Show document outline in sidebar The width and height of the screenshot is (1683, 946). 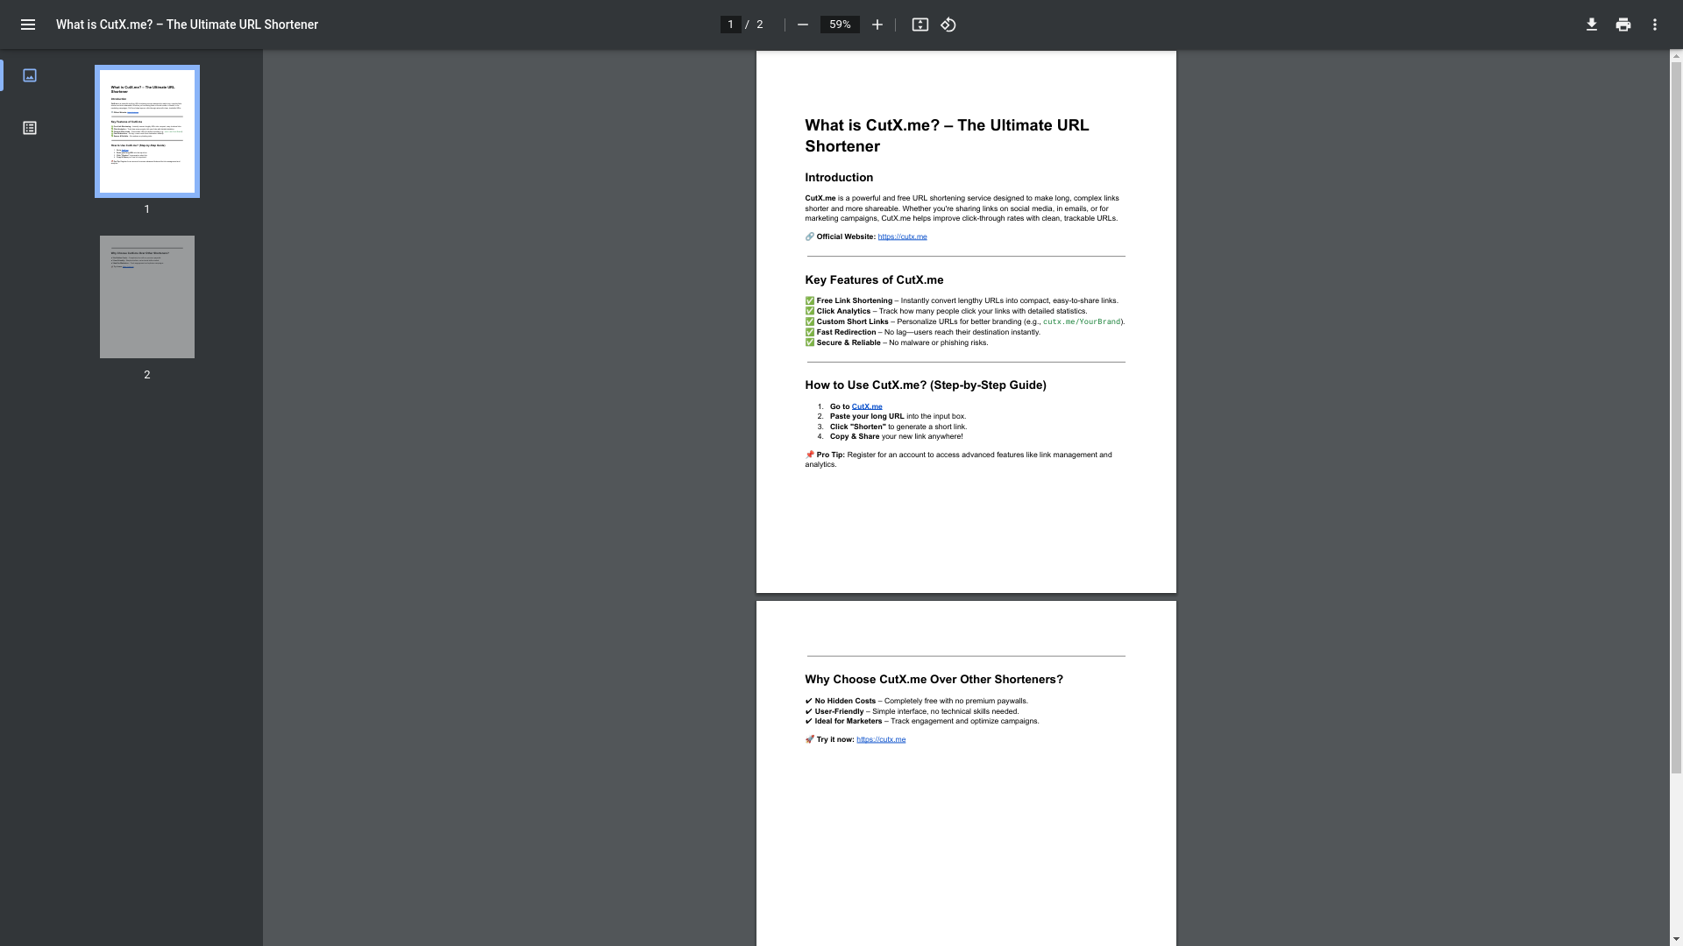coord(30,128)
